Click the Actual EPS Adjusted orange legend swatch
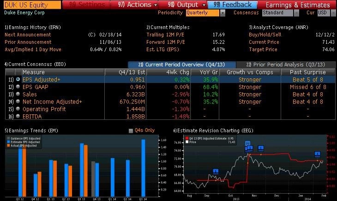This screenshot has height=201, width=337. click(x=8, y=145)
